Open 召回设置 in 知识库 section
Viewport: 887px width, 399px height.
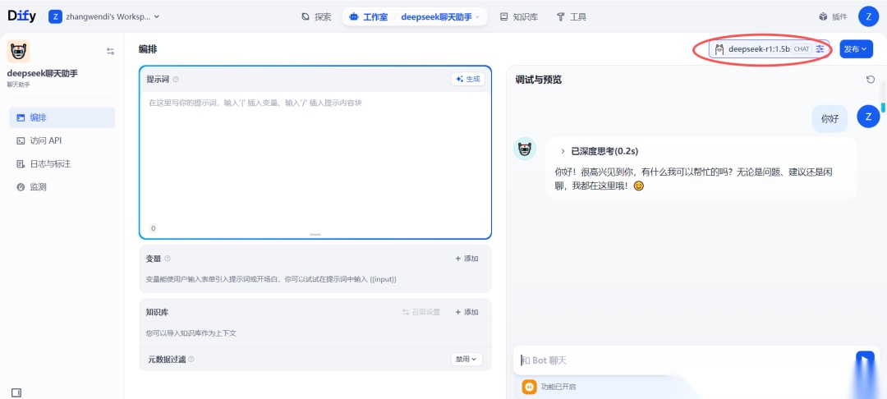pos(421,312)
